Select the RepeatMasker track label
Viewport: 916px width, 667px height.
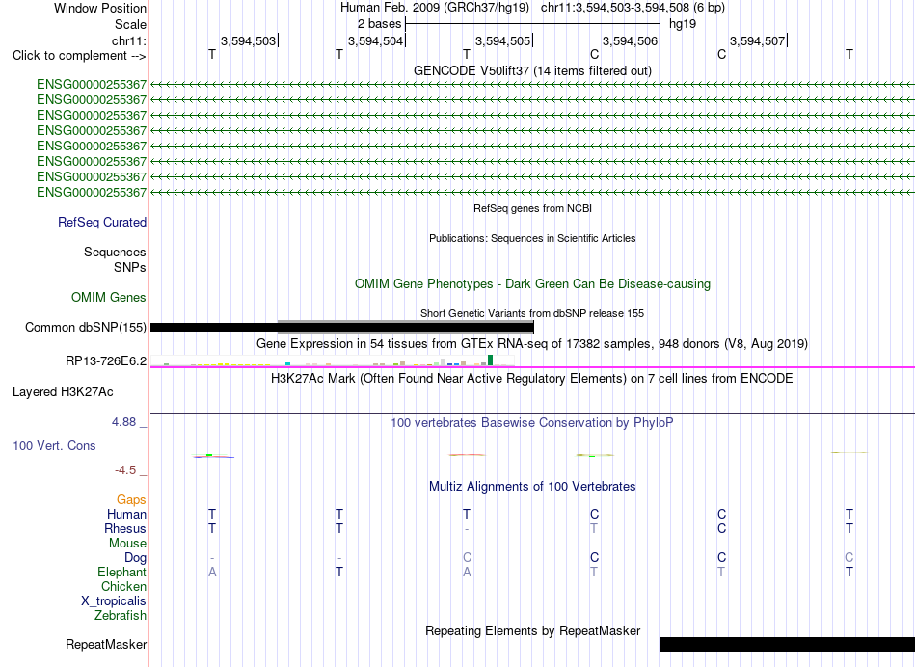point(106,644)
